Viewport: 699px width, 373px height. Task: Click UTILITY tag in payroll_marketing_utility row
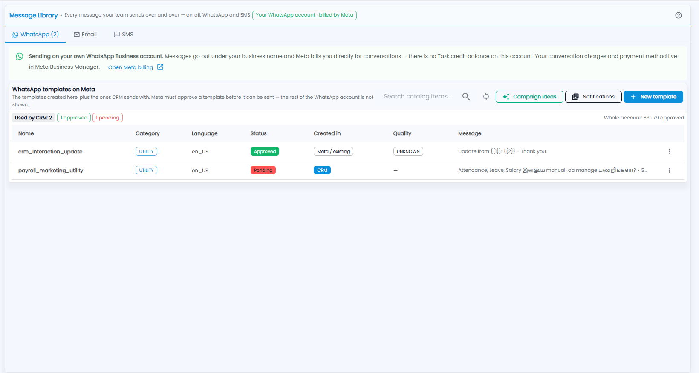click(146, 170)
